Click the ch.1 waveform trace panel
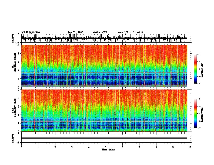The image size is (214, 165). [x=105, y=38]
